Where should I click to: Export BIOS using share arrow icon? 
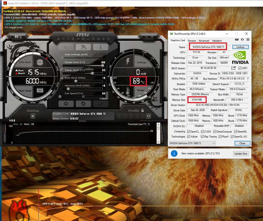(233, 68)
